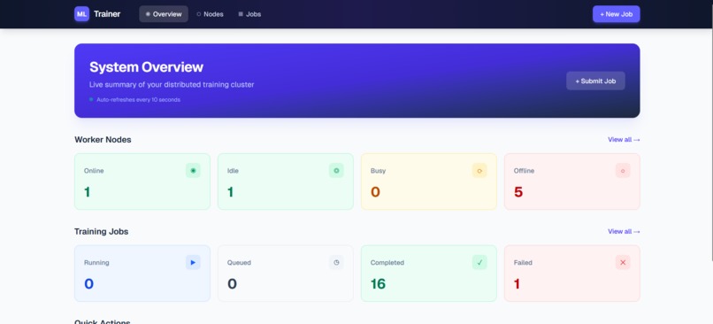Click the Completed count 16
The height and width of the screenshot is (324, 713).
378,284
